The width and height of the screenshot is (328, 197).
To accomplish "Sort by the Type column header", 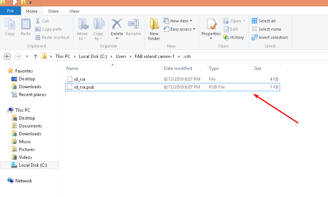I will pos(213,68).
